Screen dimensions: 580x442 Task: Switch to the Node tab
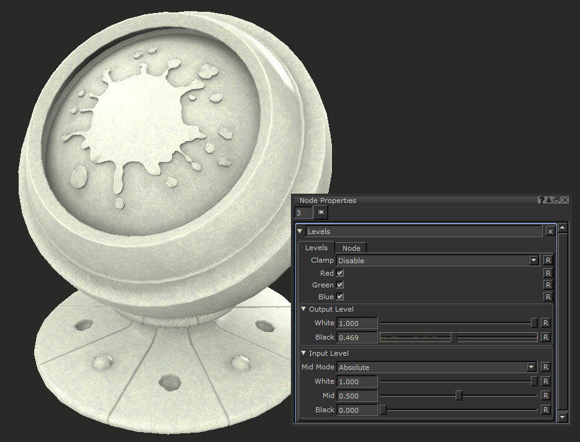351,248
